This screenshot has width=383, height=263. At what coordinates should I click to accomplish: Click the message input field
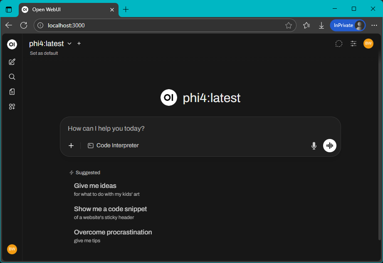tap(200, 129)
